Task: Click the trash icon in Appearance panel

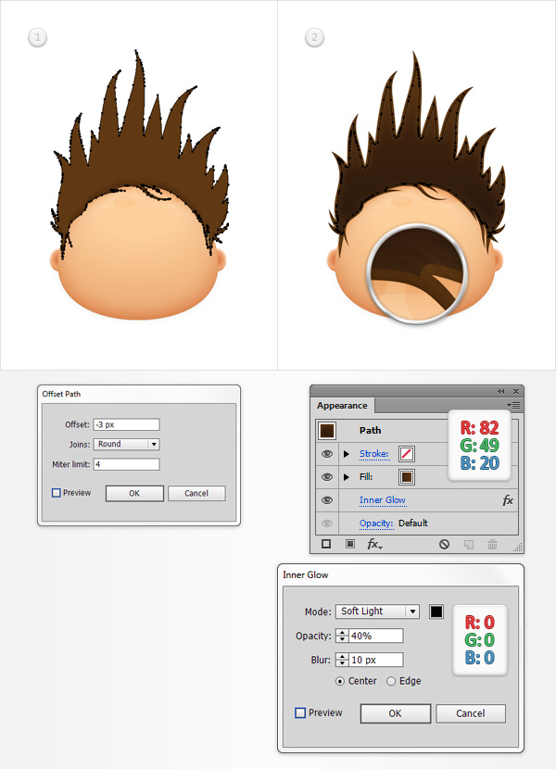Action: pos(492,545)
